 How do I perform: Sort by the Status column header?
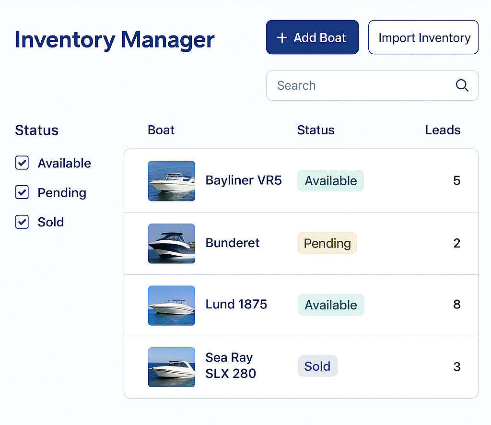(316, 130)
